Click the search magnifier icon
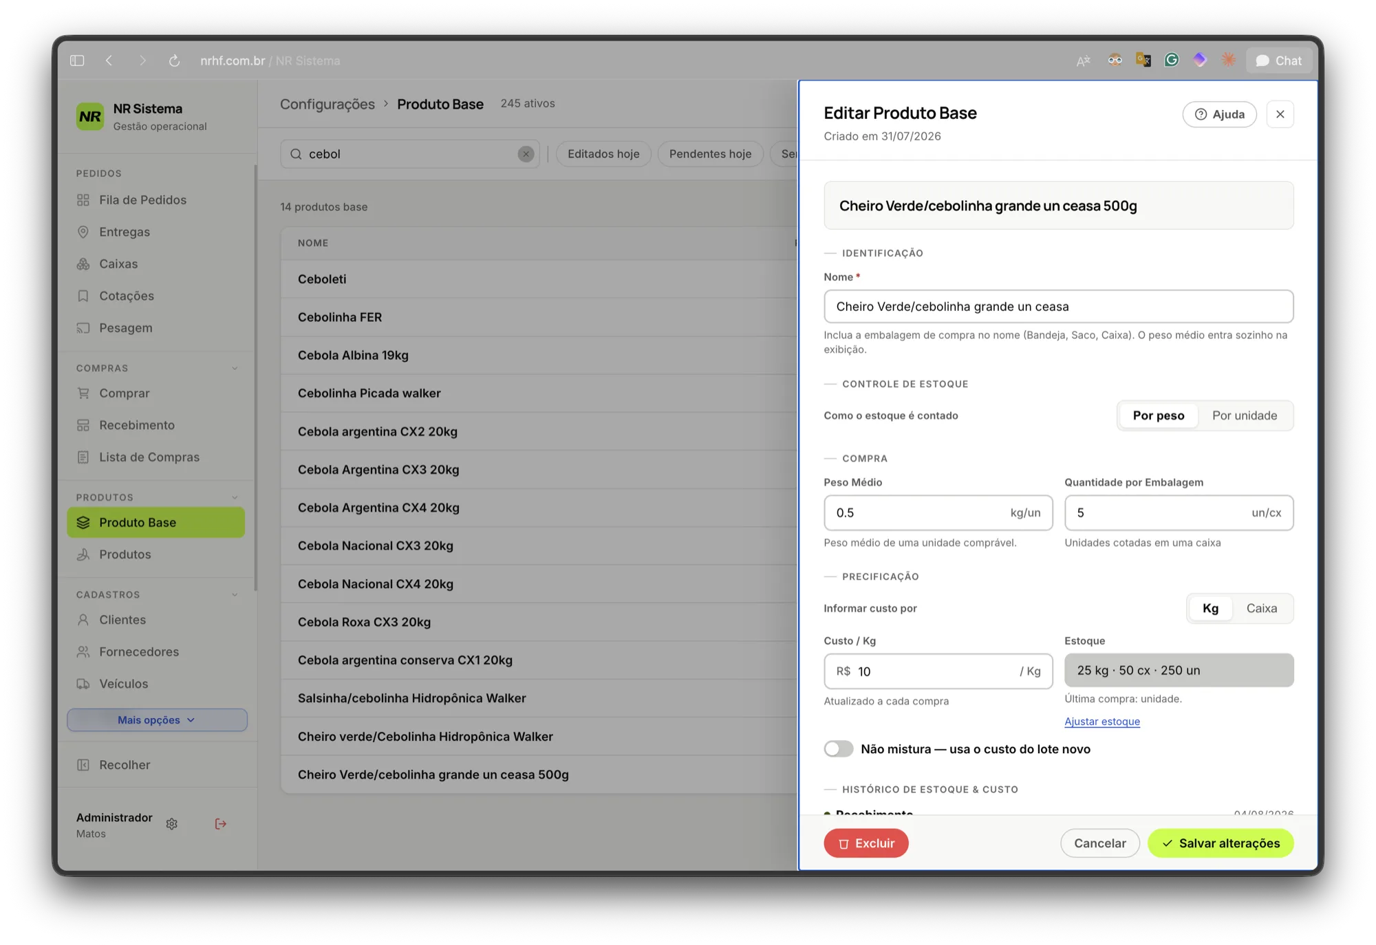Viewport: 1376px width, 945px height. point(296,154)
